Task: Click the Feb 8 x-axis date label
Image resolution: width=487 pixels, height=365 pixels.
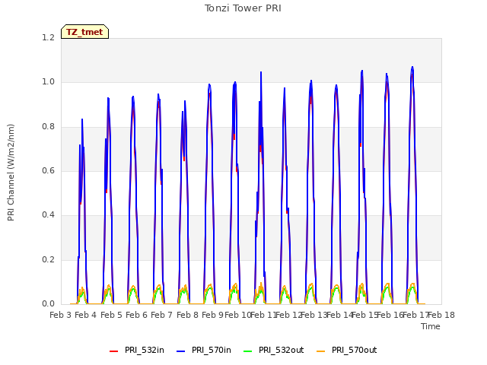Action: click(x=187, y=315)
